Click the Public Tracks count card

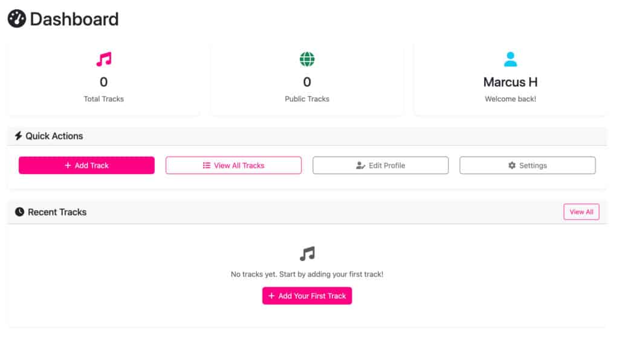(306, 79)
